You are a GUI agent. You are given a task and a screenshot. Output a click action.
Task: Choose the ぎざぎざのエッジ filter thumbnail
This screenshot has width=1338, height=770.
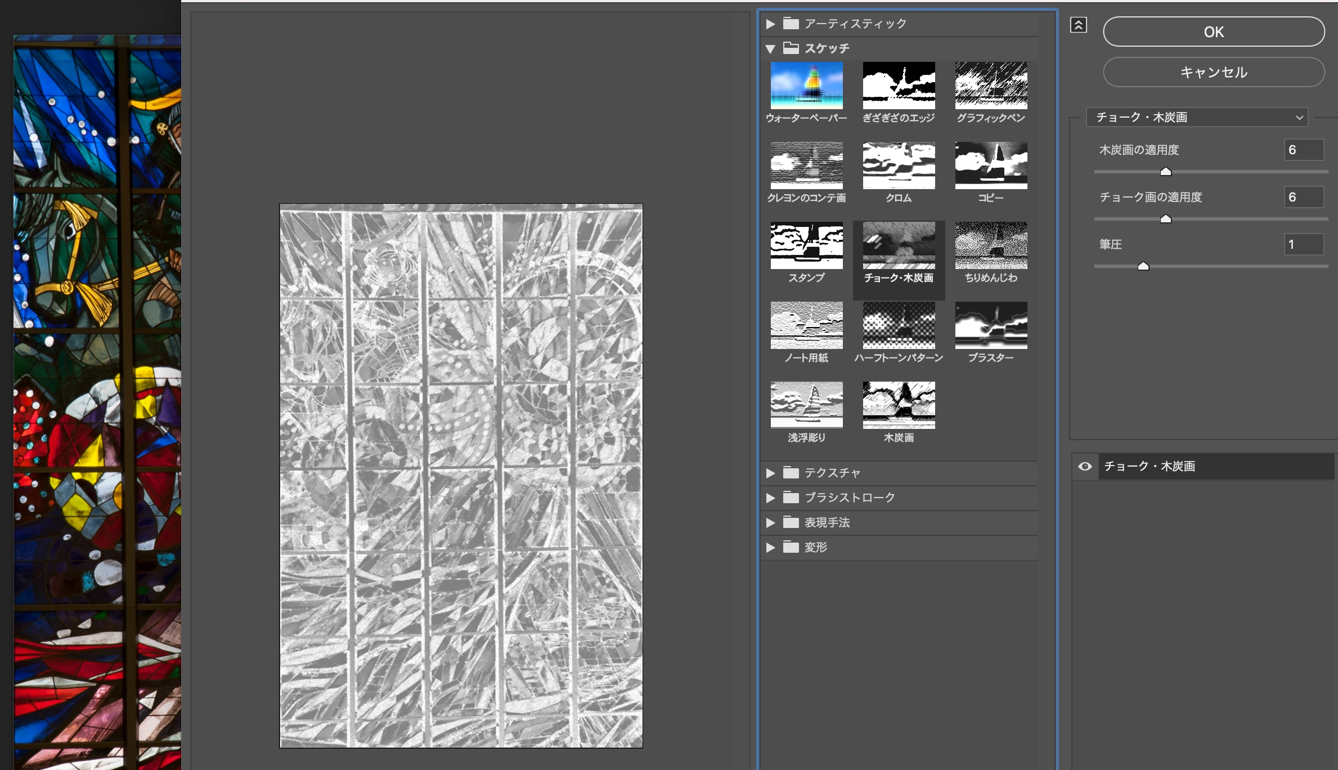pyautogui.click(x=899, y=86)
